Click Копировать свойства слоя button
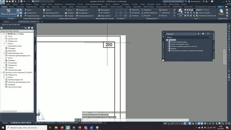 206,16
